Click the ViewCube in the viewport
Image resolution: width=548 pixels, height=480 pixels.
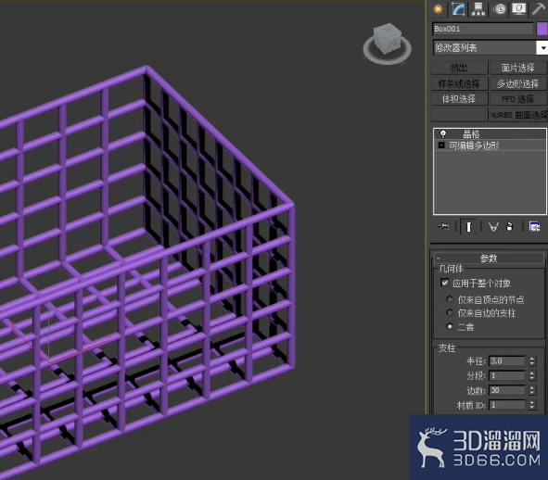(387, 38)
